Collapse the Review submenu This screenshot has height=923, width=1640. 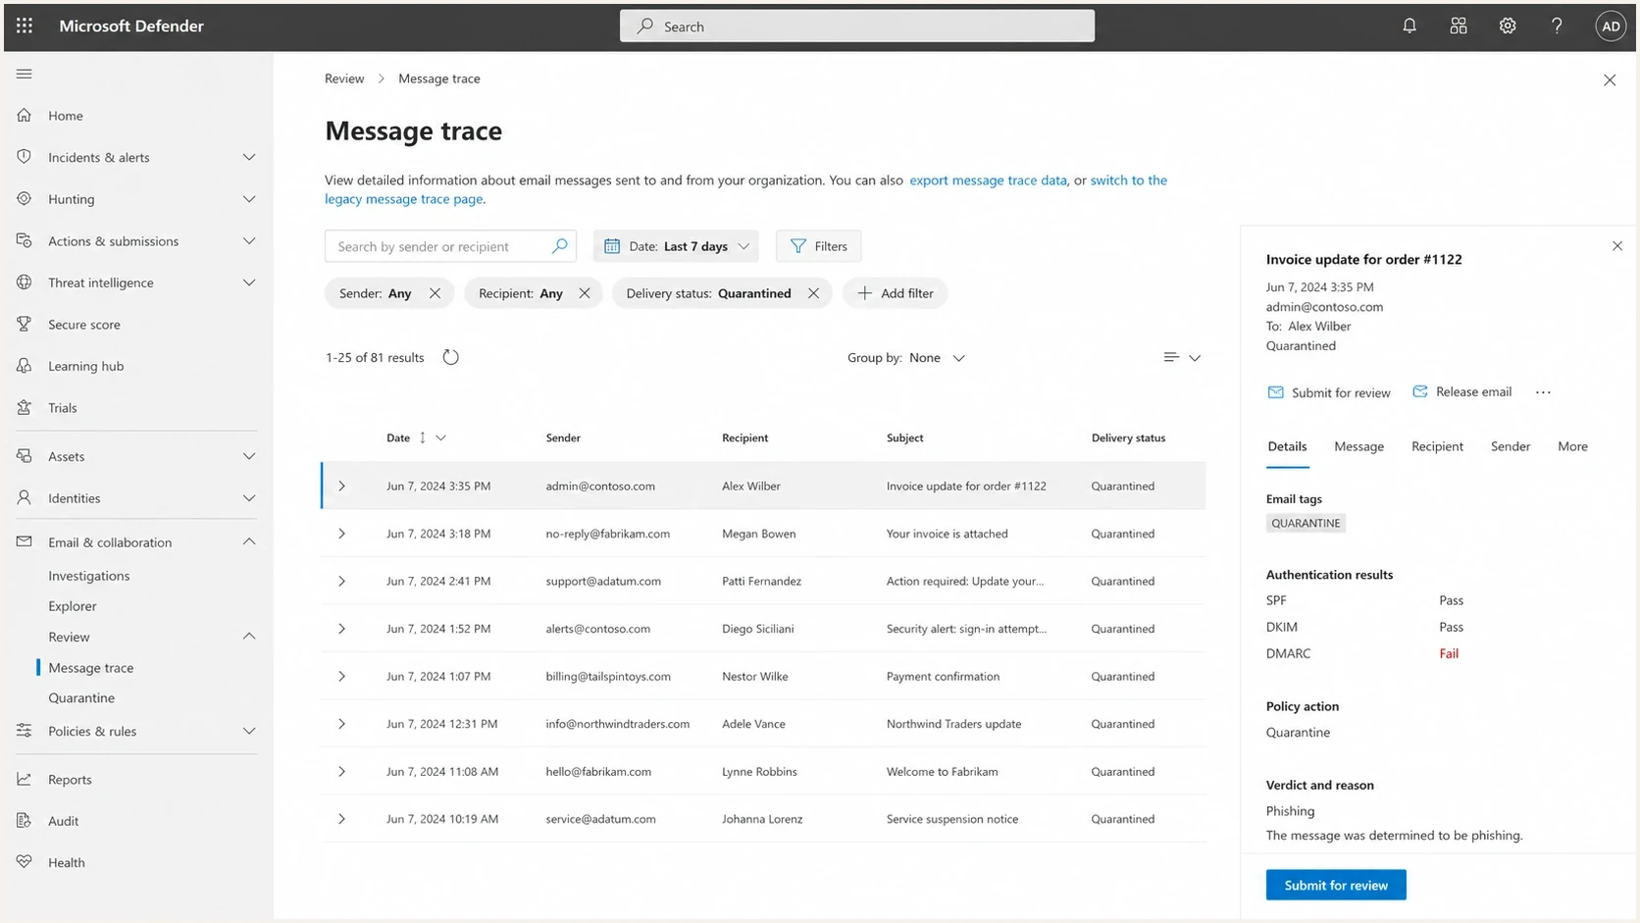[x=249, y=637]
